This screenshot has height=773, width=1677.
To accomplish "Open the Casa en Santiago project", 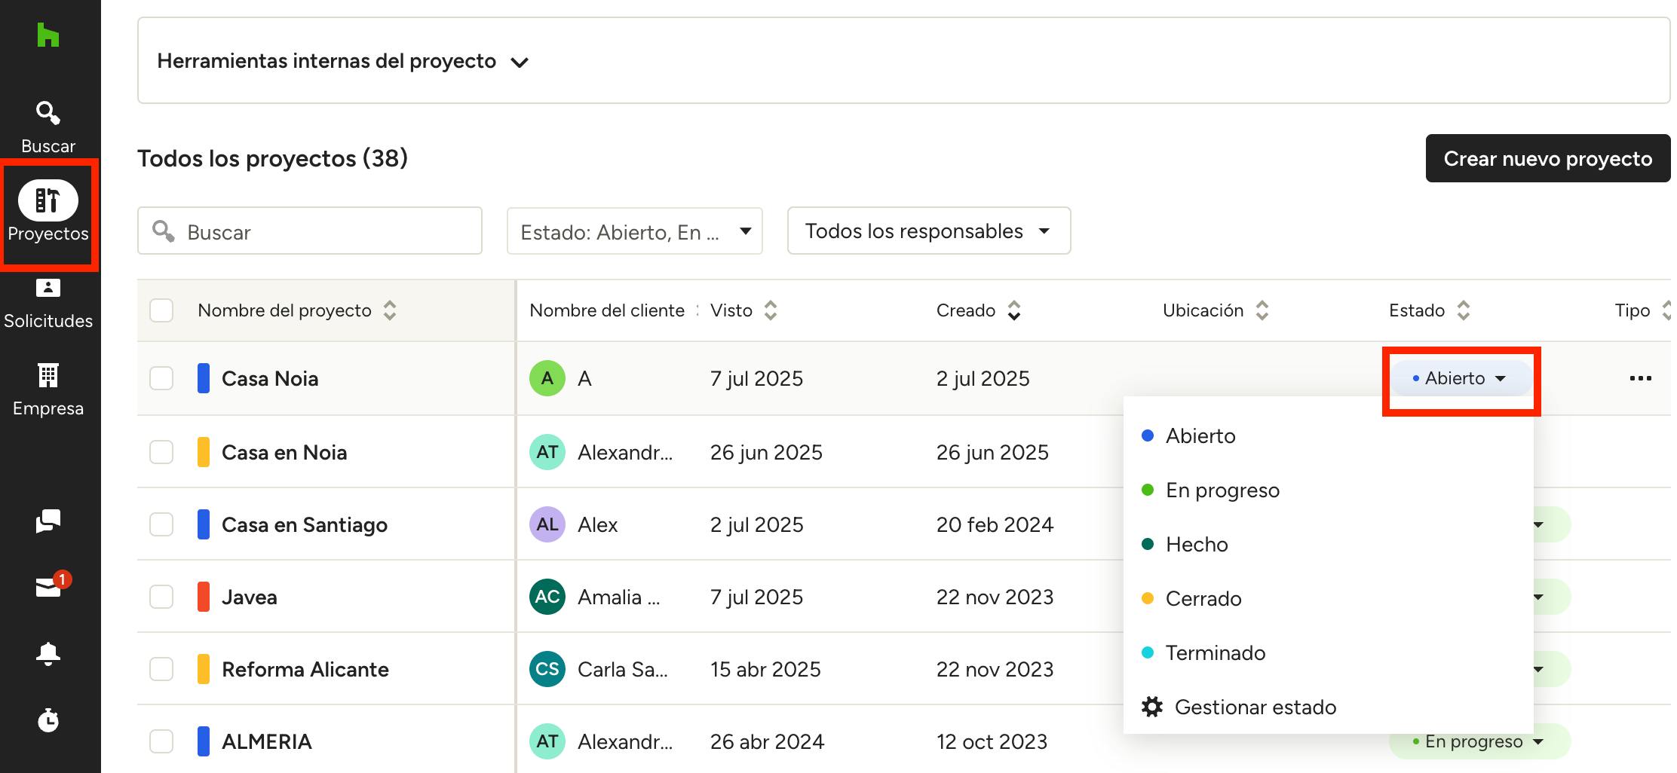I will coord(304,525).
